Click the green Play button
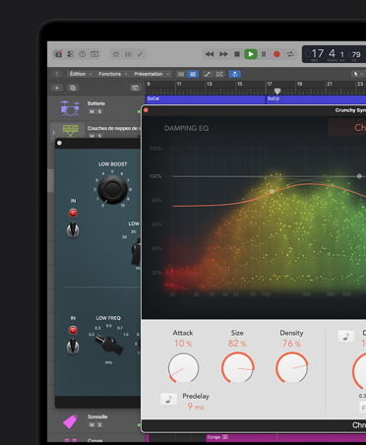The width and height of the screenshot is (366, 445). coord(251,54)
